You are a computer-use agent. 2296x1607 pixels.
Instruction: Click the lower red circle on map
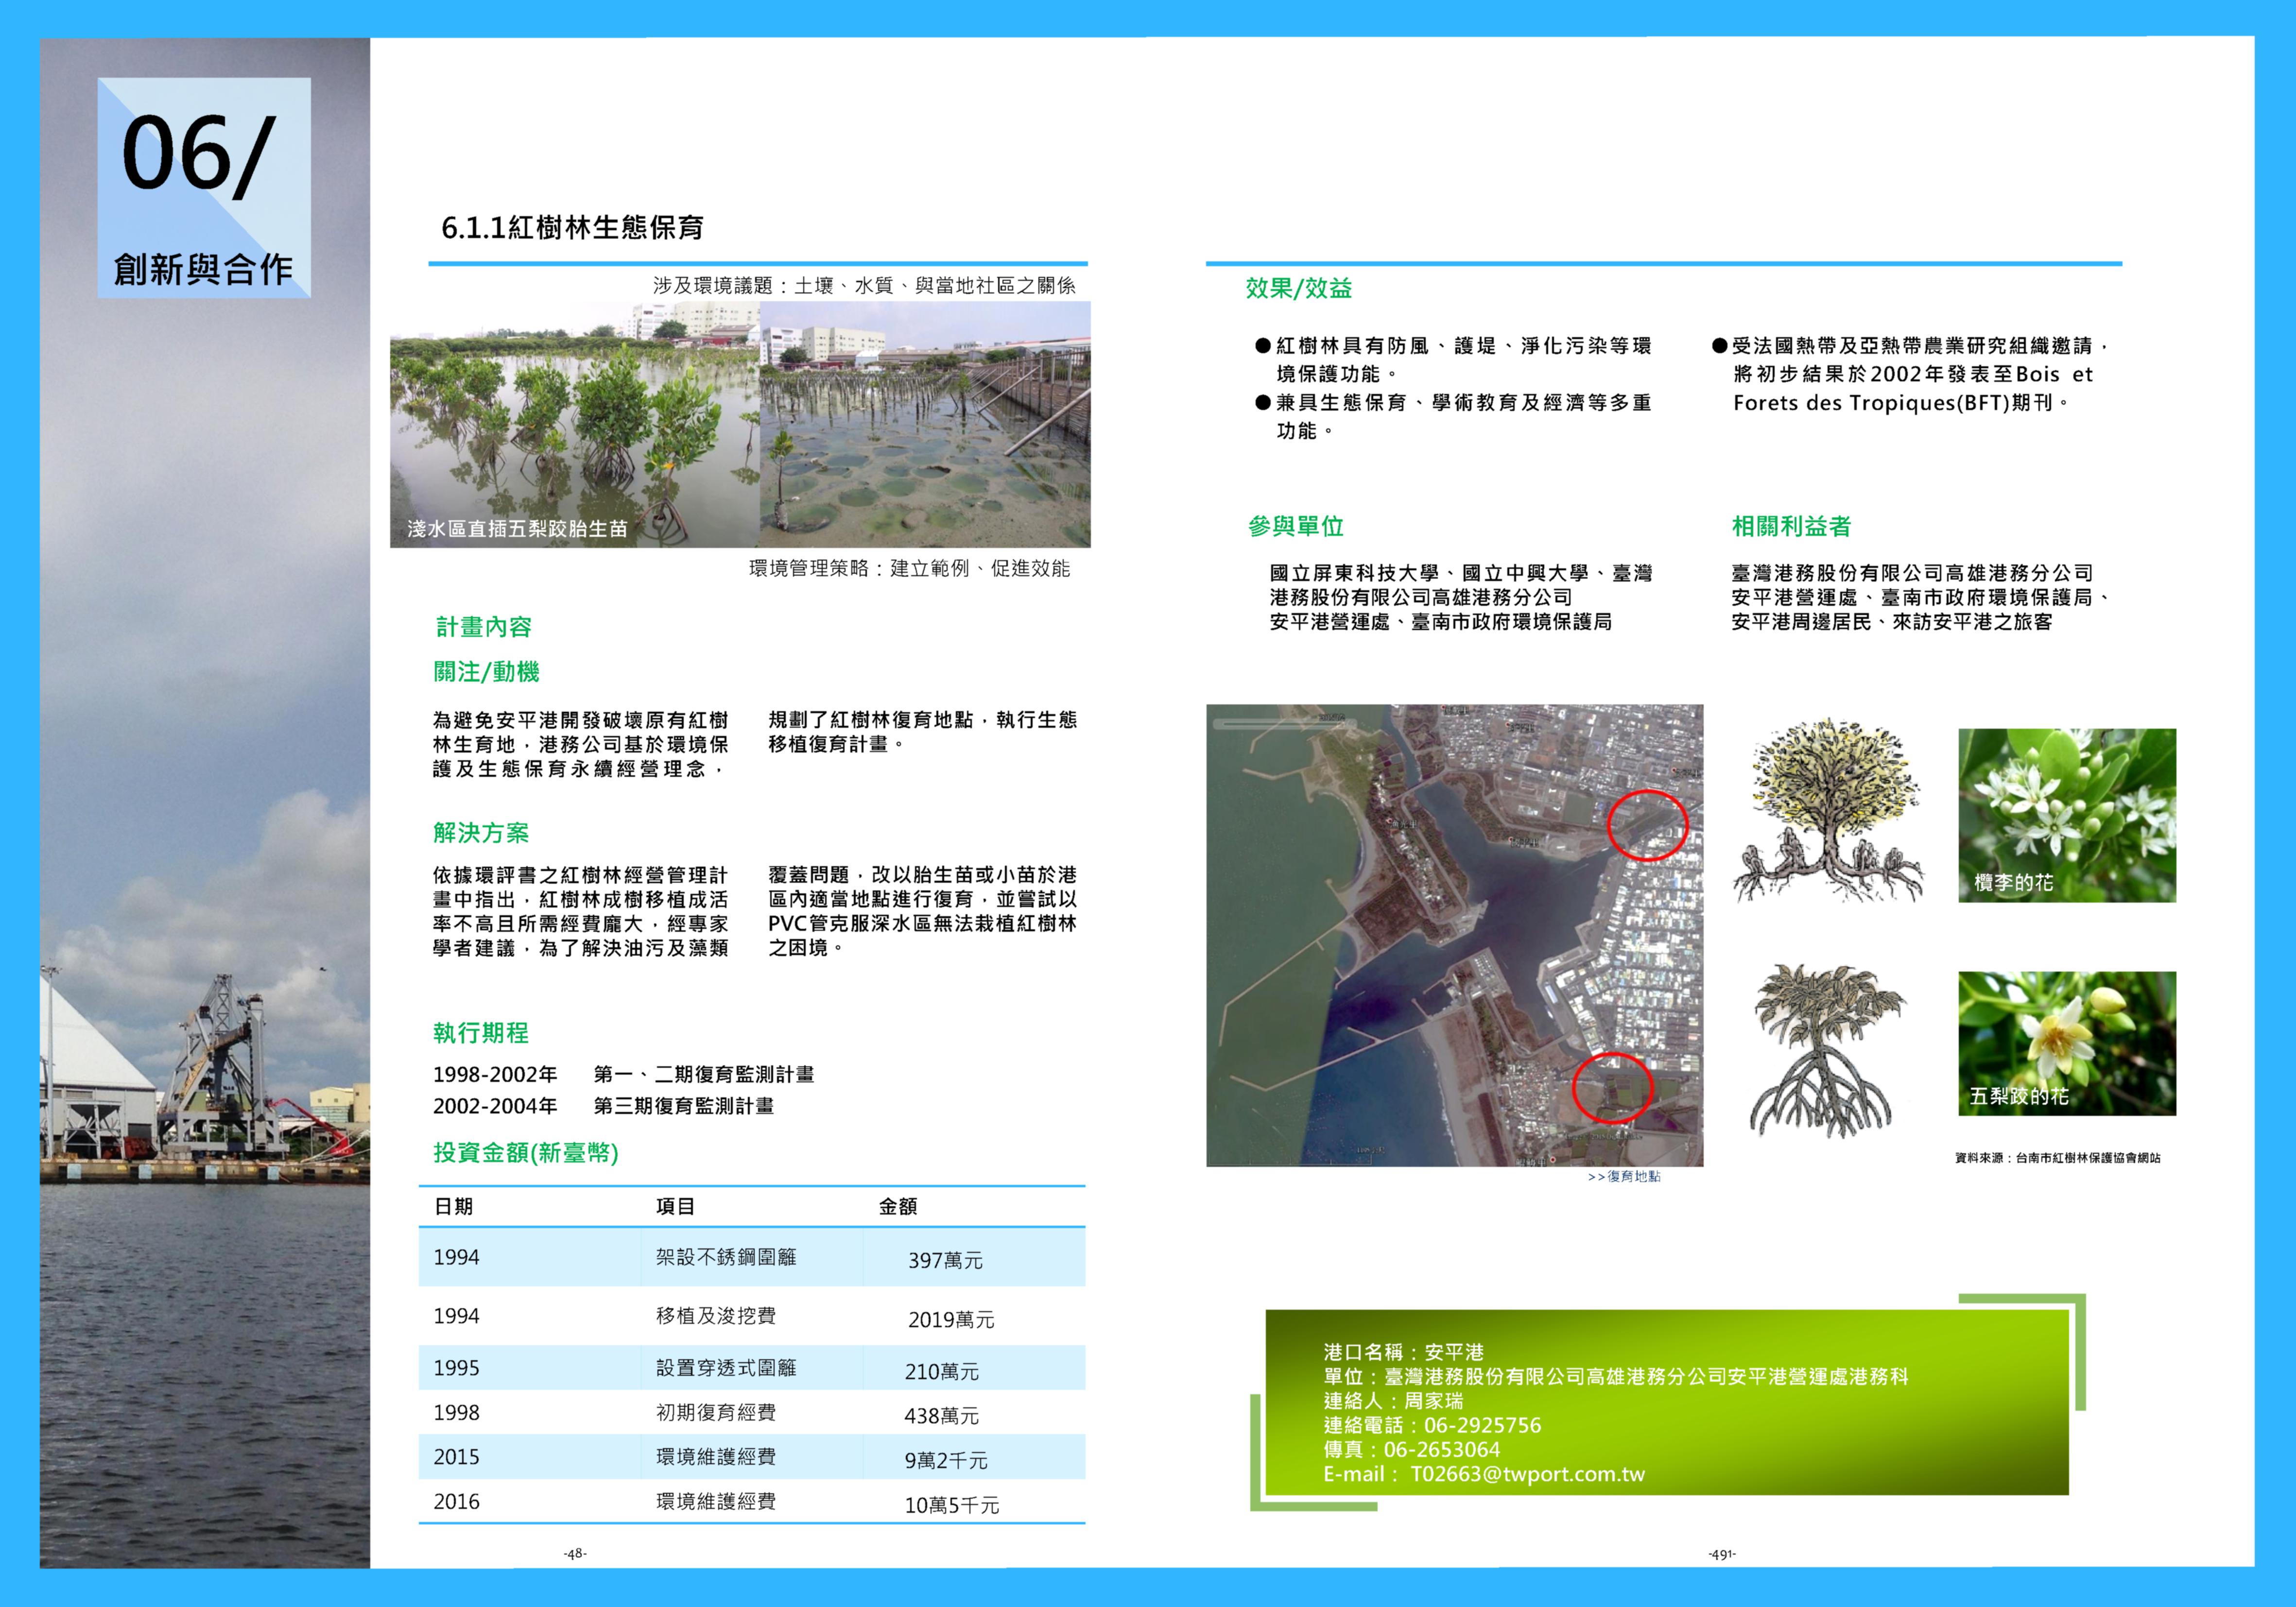[x=1612, y=1087]
